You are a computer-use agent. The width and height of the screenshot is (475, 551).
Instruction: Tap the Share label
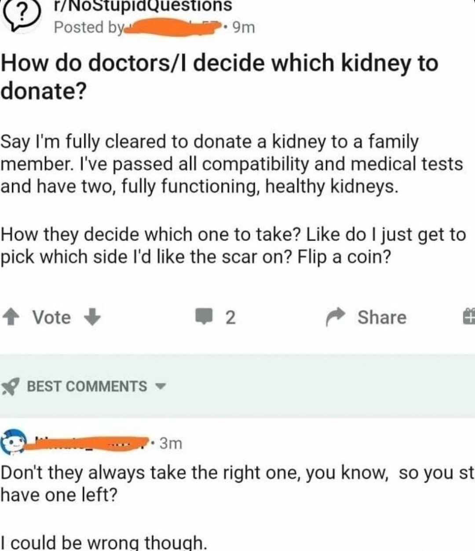pos(381,318)
